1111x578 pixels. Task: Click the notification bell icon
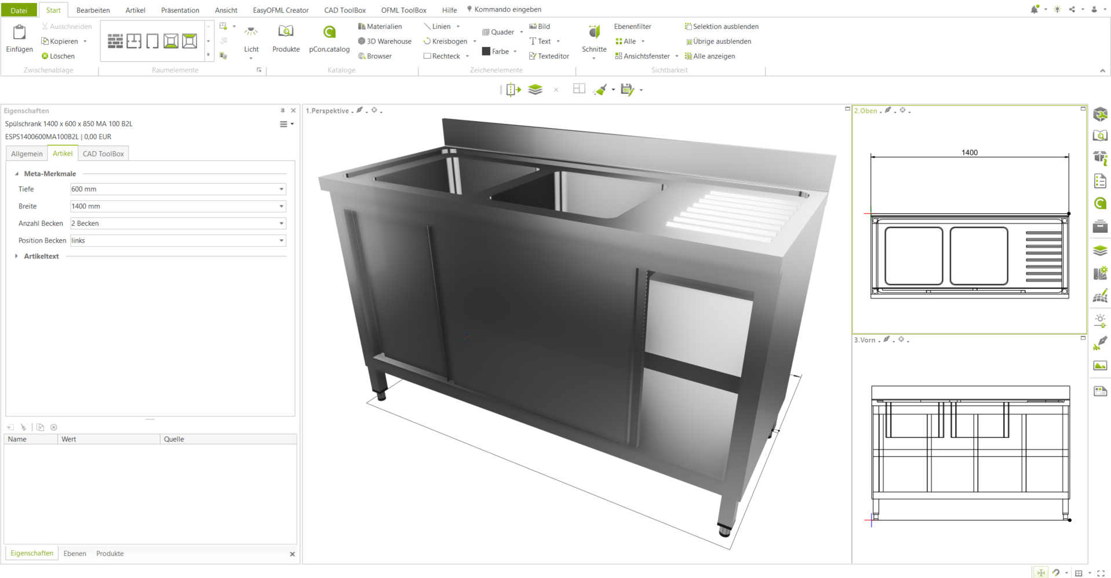pos(1034,9)
